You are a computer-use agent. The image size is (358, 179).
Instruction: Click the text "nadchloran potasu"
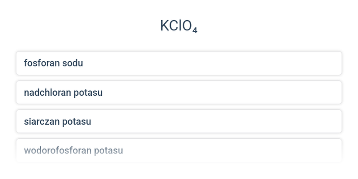[63, 93]
